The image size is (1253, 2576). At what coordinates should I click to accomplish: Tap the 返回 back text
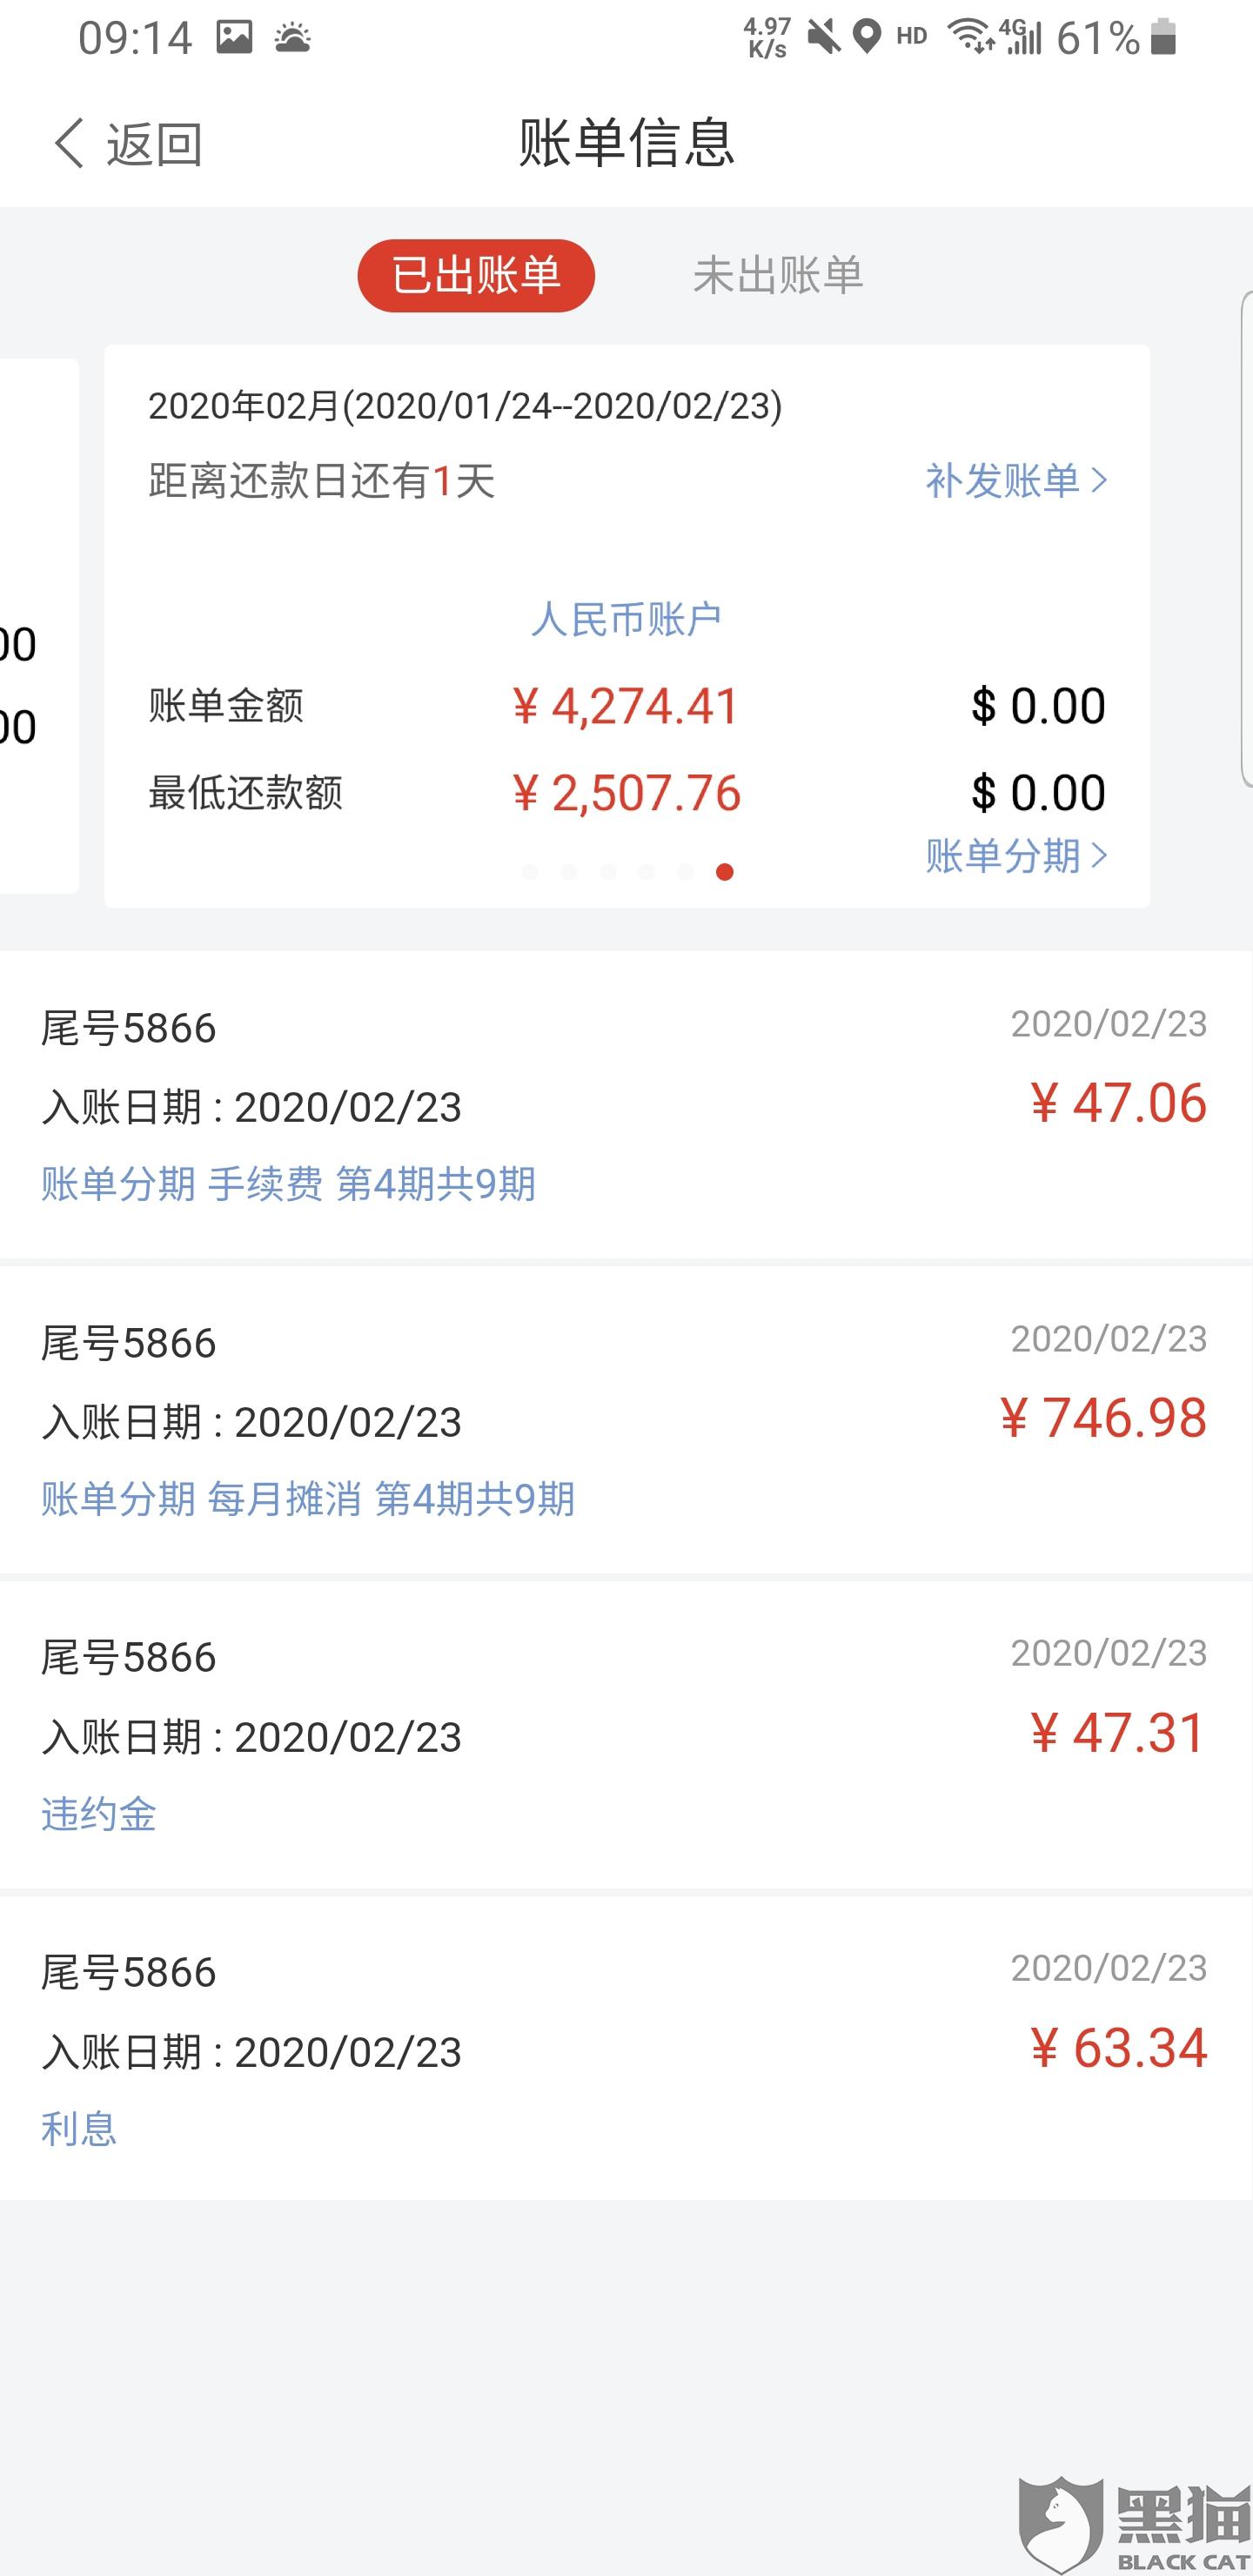[154, 144]
